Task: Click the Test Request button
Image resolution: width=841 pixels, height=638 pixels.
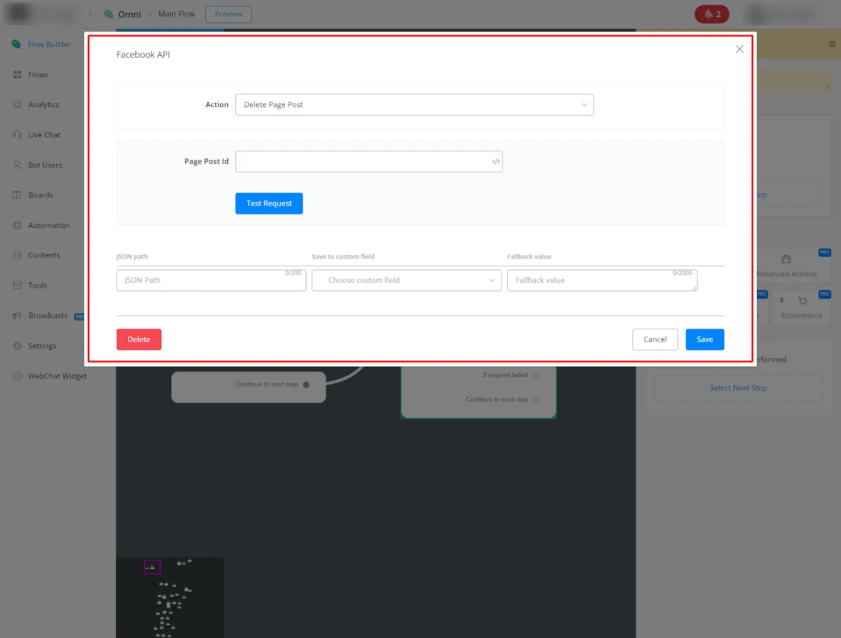Action: pyautogui.click(x=269, y=203)
